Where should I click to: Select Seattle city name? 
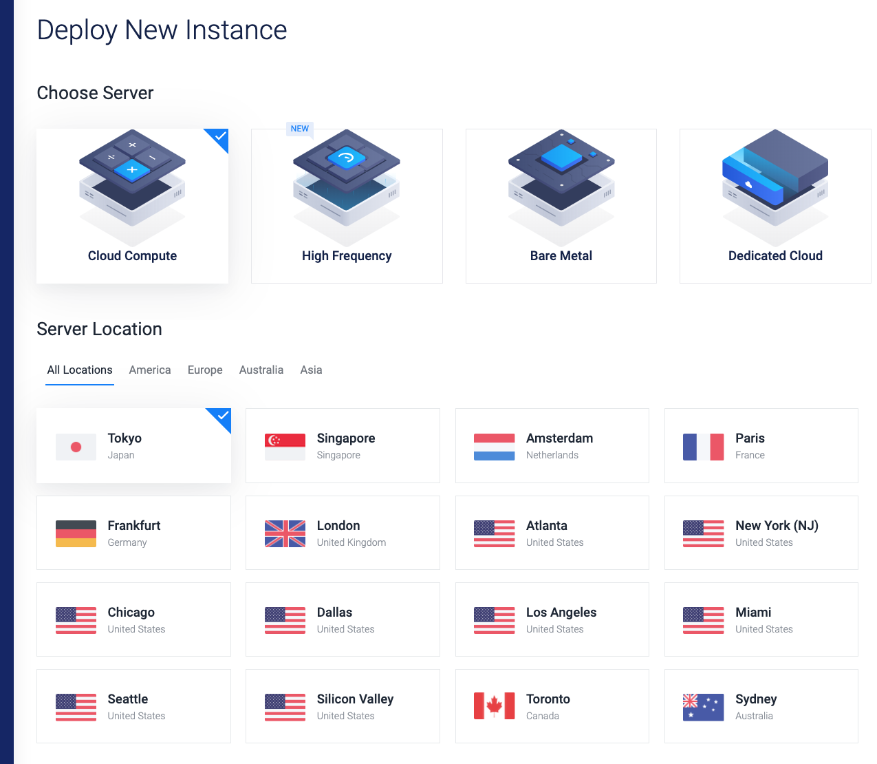pyautogui.click(x=128, y=699)
